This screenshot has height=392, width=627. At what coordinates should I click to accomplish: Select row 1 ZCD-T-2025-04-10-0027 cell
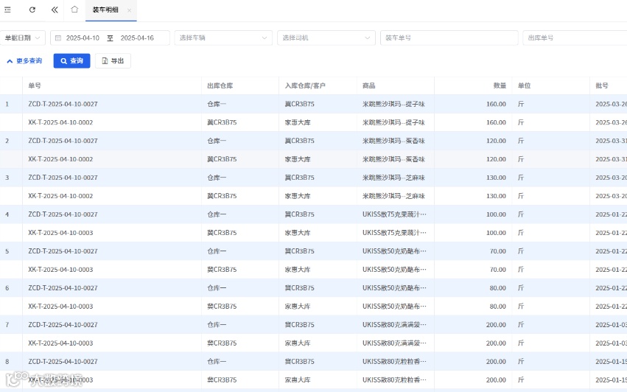click(x=63, y=104)
